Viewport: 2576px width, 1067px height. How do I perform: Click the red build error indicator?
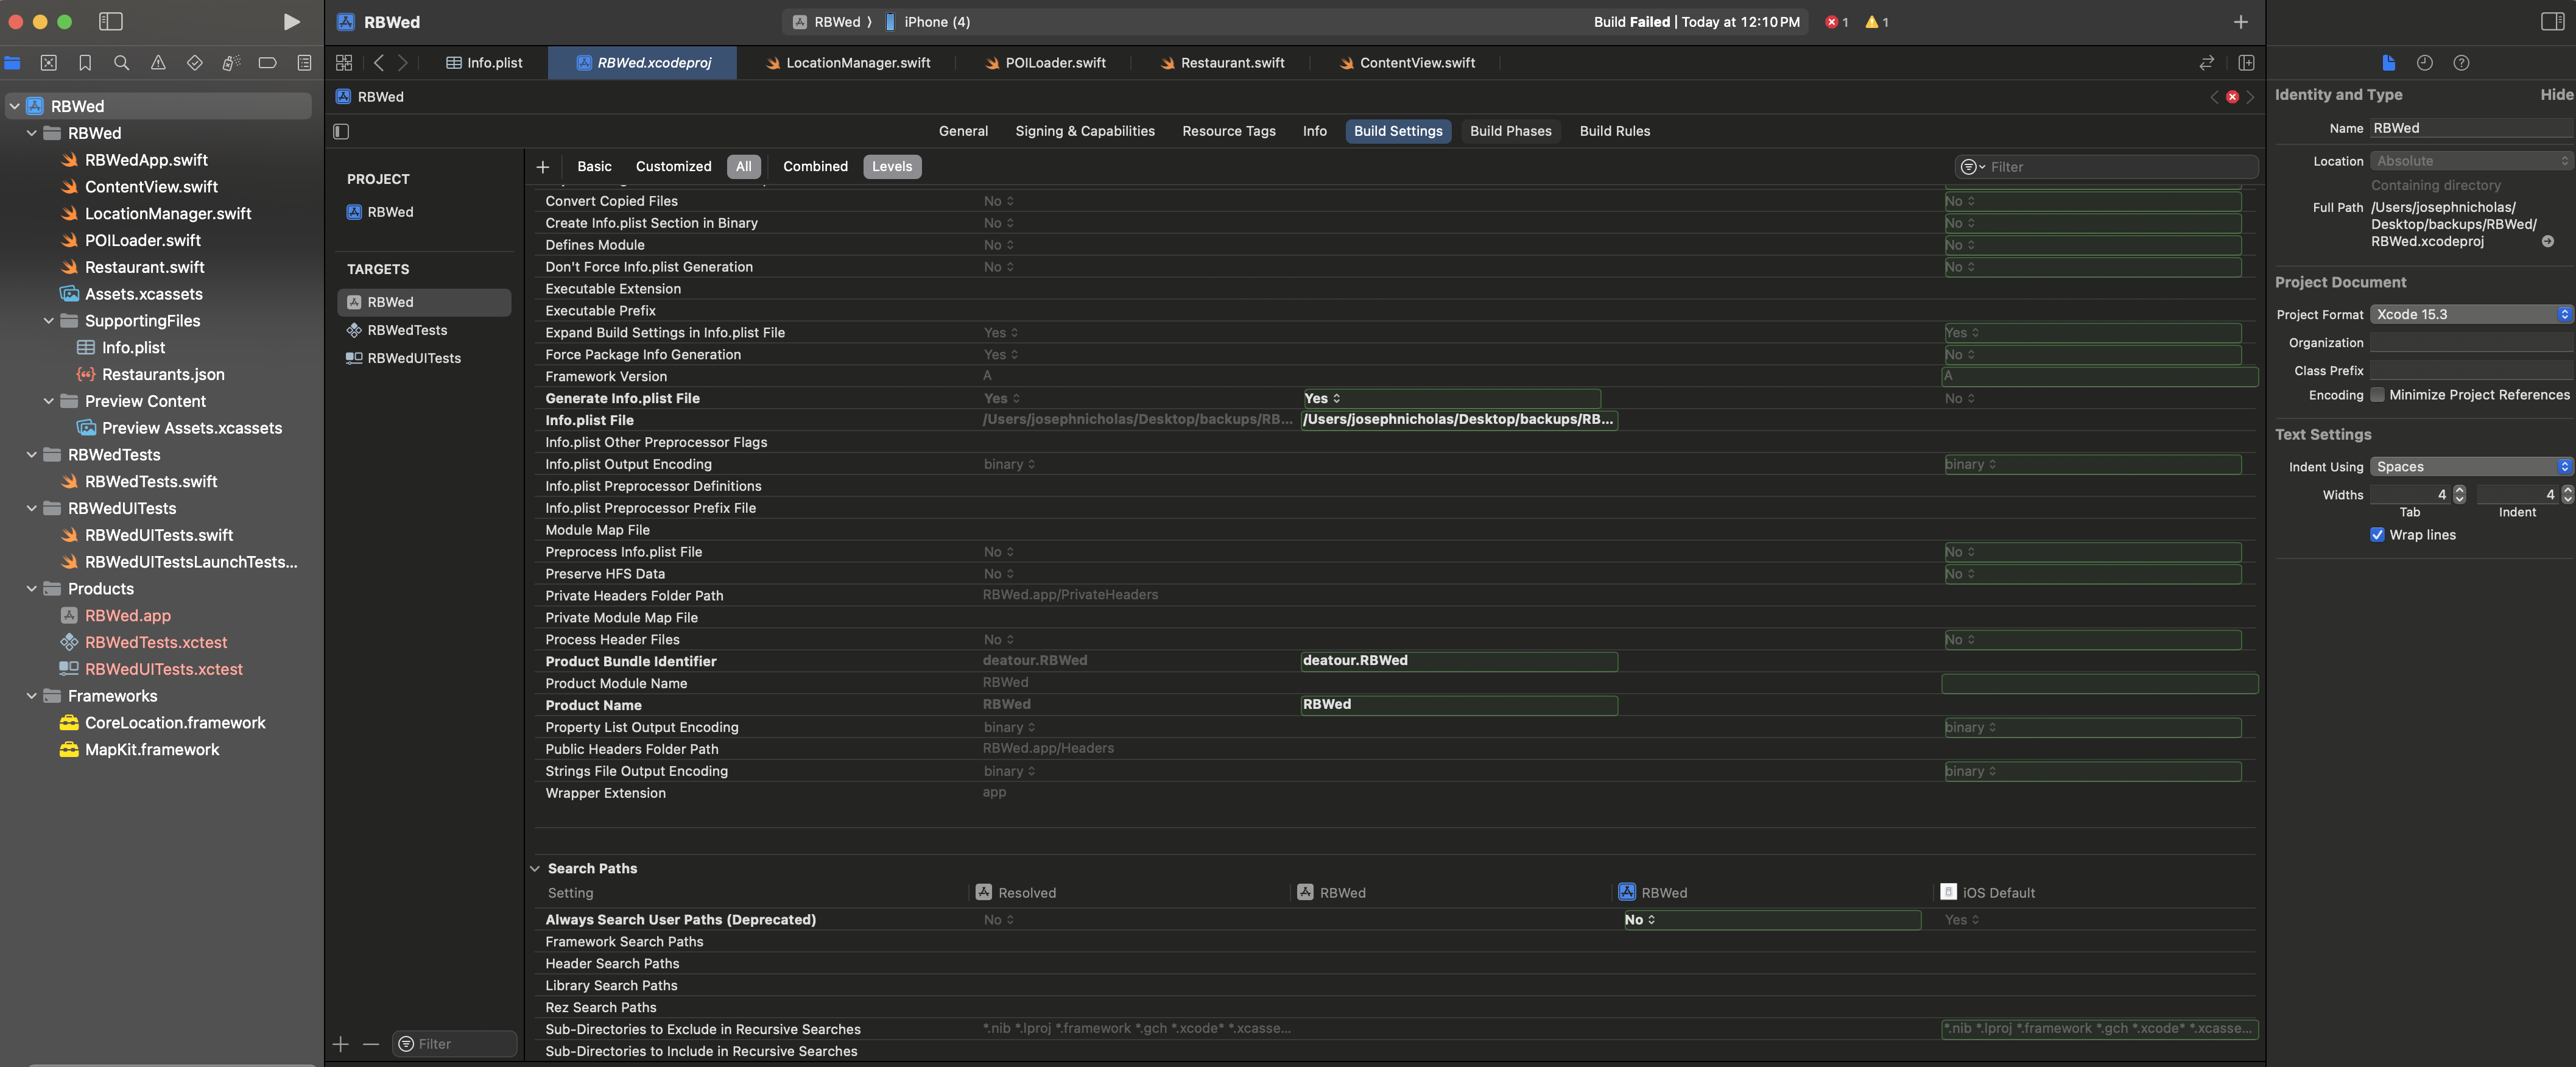pos(1837,22)
